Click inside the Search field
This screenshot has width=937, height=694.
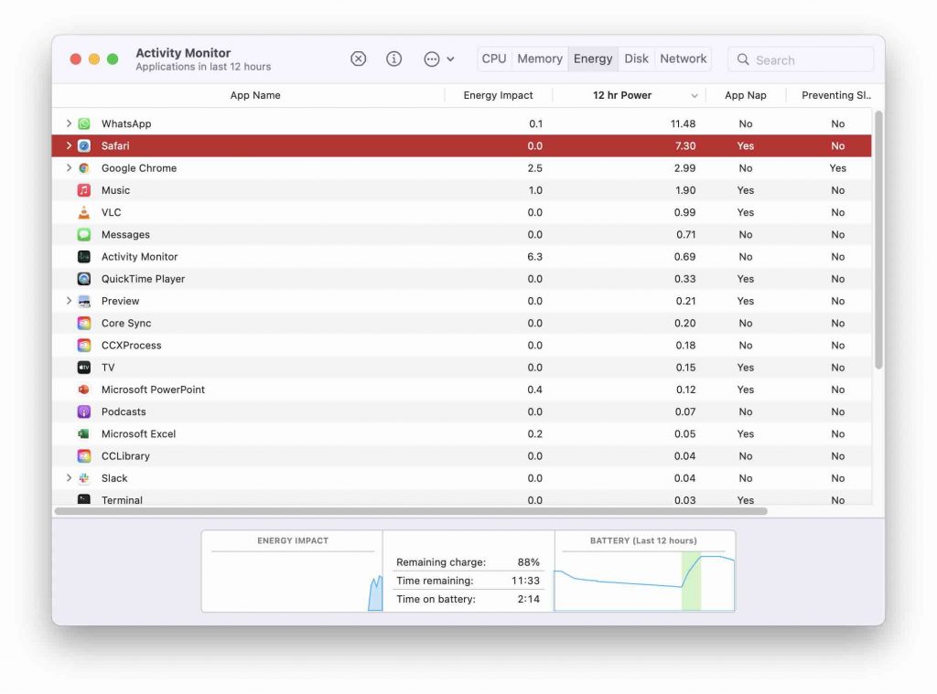[800, 59]
